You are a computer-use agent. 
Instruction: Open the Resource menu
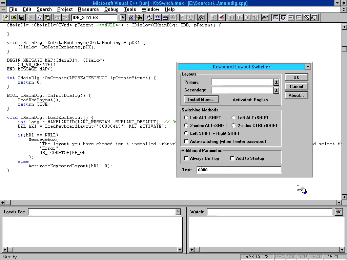click(88, 9)
